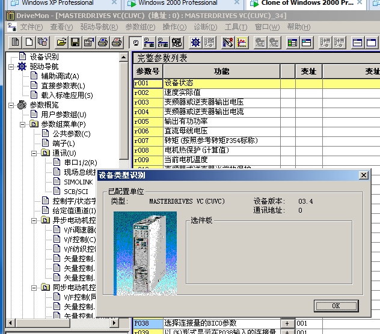Viewport: 380px width, 334px height.
Task: Collapse the 参数概览 tree node
Action: [x=11, y=105]
